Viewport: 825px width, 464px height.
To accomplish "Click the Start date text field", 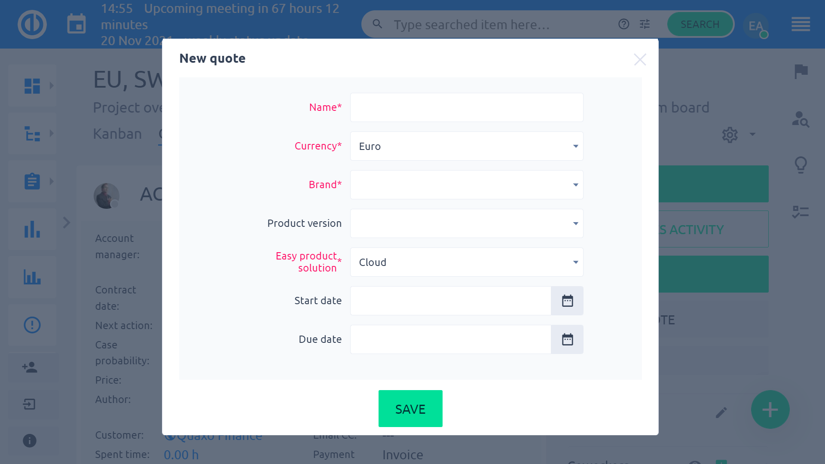I will tap(450, 301).
